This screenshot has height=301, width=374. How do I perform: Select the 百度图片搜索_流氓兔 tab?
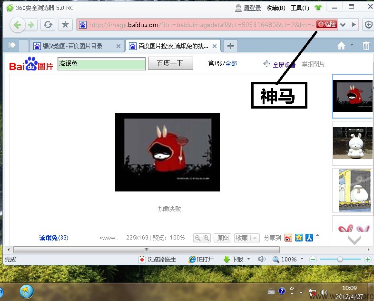click(173, 46)
